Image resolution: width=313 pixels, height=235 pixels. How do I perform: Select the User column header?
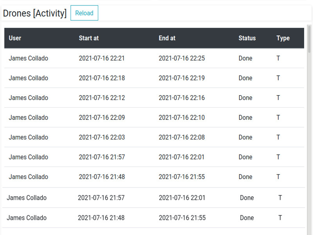15,38
